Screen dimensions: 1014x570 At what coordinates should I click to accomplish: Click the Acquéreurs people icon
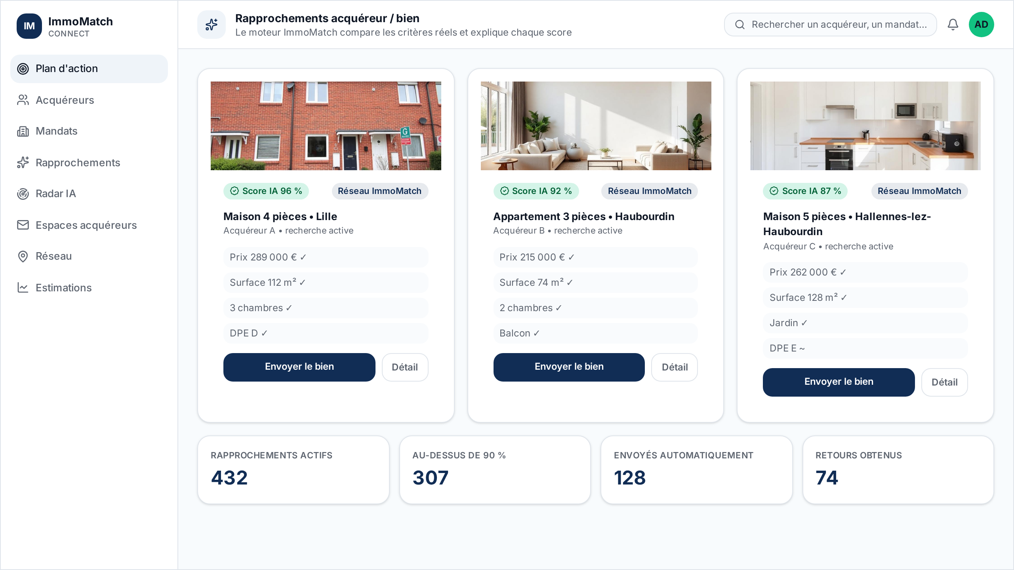click(x=23, y=100)
